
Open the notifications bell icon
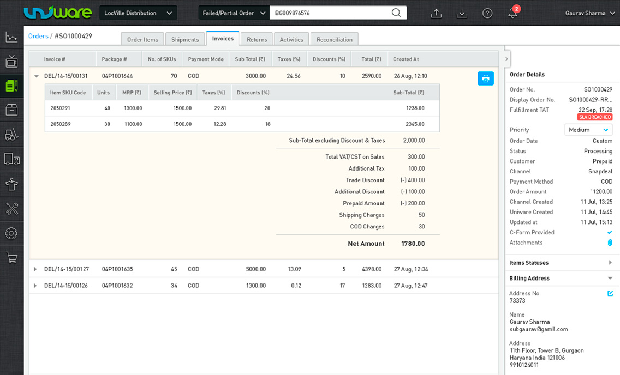point(512,13)
